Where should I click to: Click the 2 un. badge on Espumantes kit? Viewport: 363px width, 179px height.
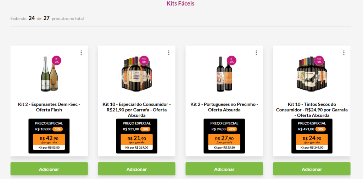[56, 60]
